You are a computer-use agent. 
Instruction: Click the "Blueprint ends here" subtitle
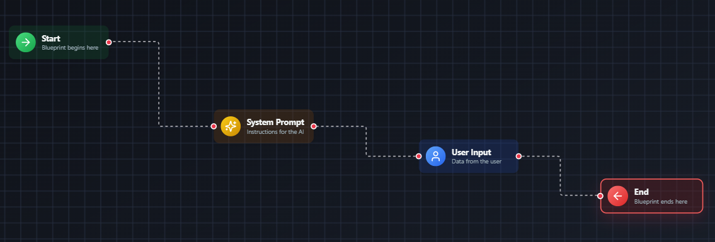[x=661, y=202]
